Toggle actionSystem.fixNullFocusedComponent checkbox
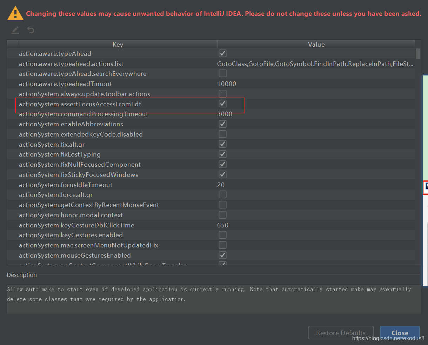Viewport: 428px width, 345px height. point(222,164)
